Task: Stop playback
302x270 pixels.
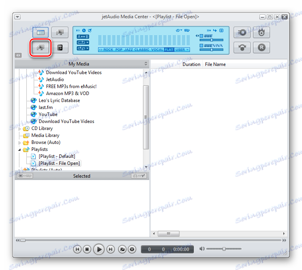Action: (87, 249)
